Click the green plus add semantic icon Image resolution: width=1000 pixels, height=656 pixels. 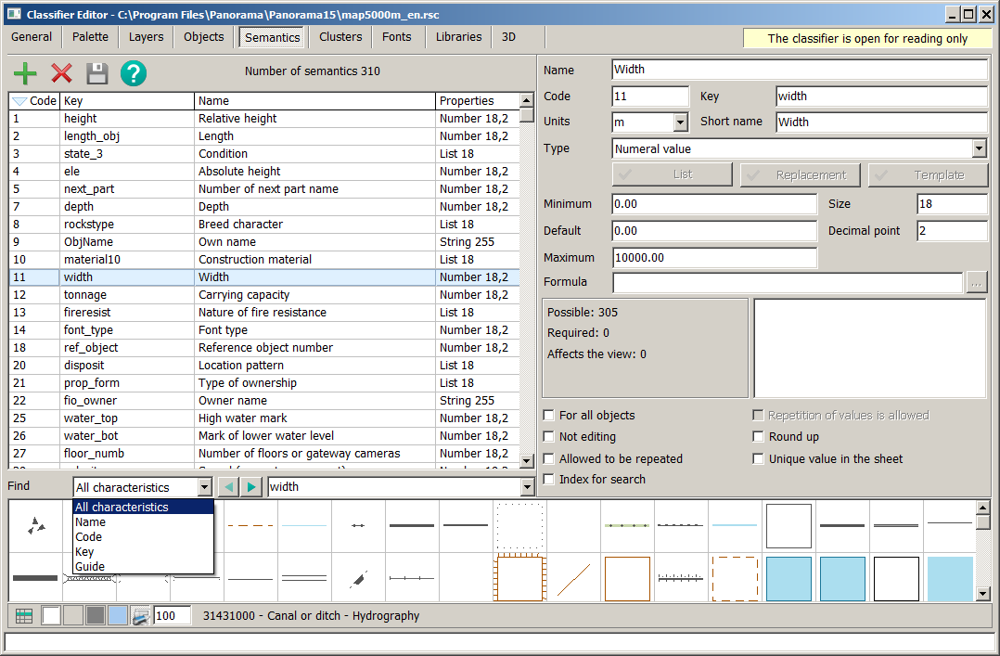pyautogui.click(x=26, y=73)
